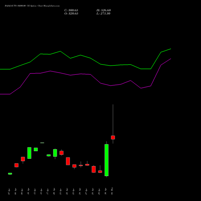The image size is (201, 201).
Task: Click the '21 Apr' date label
Action: pos(60,192)
